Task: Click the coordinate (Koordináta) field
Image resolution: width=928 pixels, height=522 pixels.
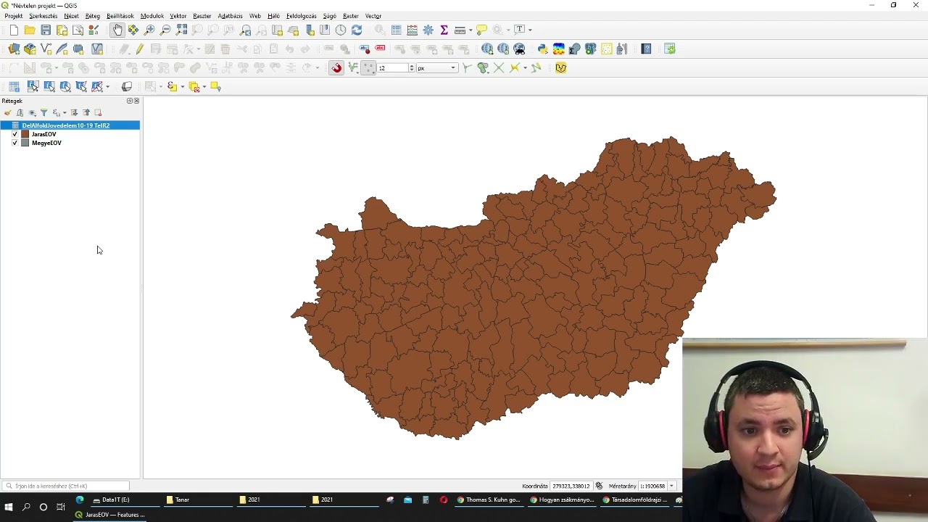Action: 571,486
